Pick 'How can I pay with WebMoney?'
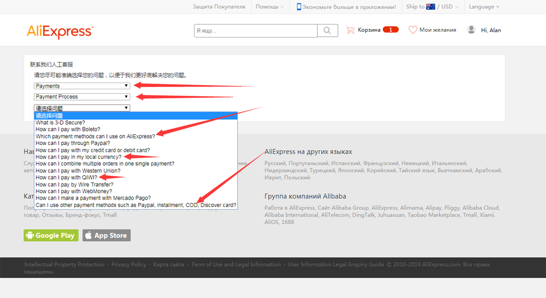The width and height of the screenshot is (546, 298). coord(136,191)
